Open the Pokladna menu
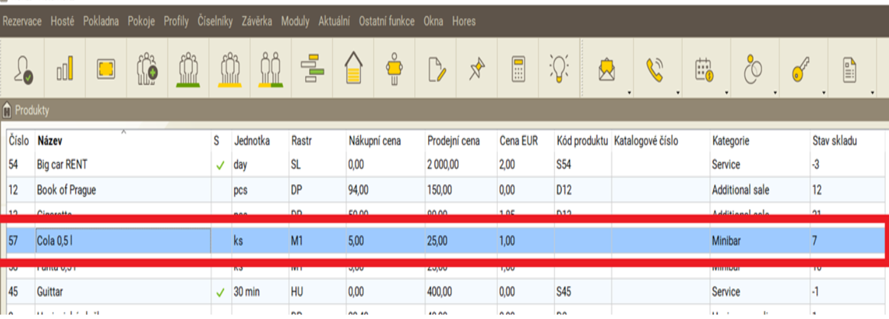Screen dimensions: 889x319 pos(101,21)
